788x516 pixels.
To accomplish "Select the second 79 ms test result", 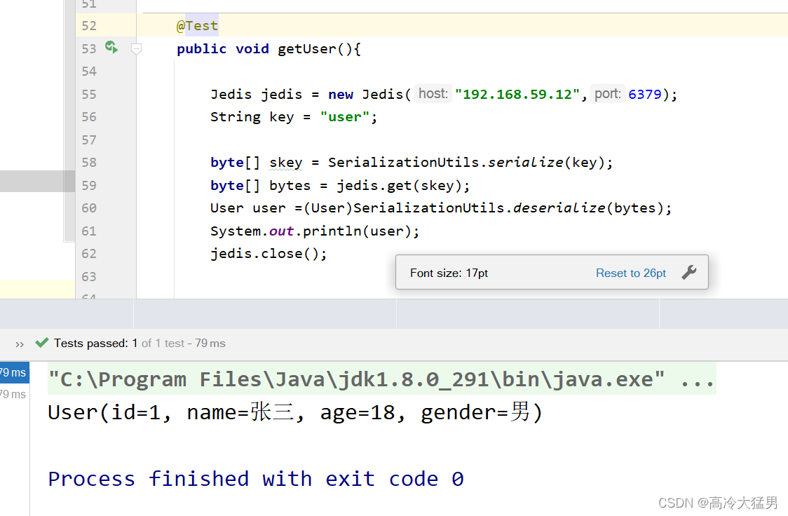I will click(x=12, y=393).
